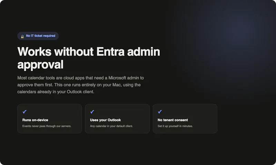Click the padlock icon in the badge
The height and width of the screenshot is (165, 276).
[x=22, y=37]
